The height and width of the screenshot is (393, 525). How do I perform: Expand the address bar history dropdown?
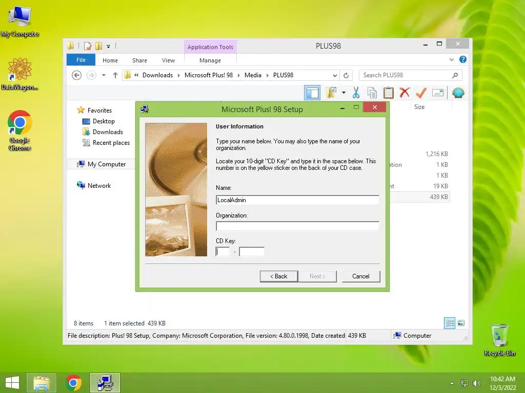(x=335, y=75)
